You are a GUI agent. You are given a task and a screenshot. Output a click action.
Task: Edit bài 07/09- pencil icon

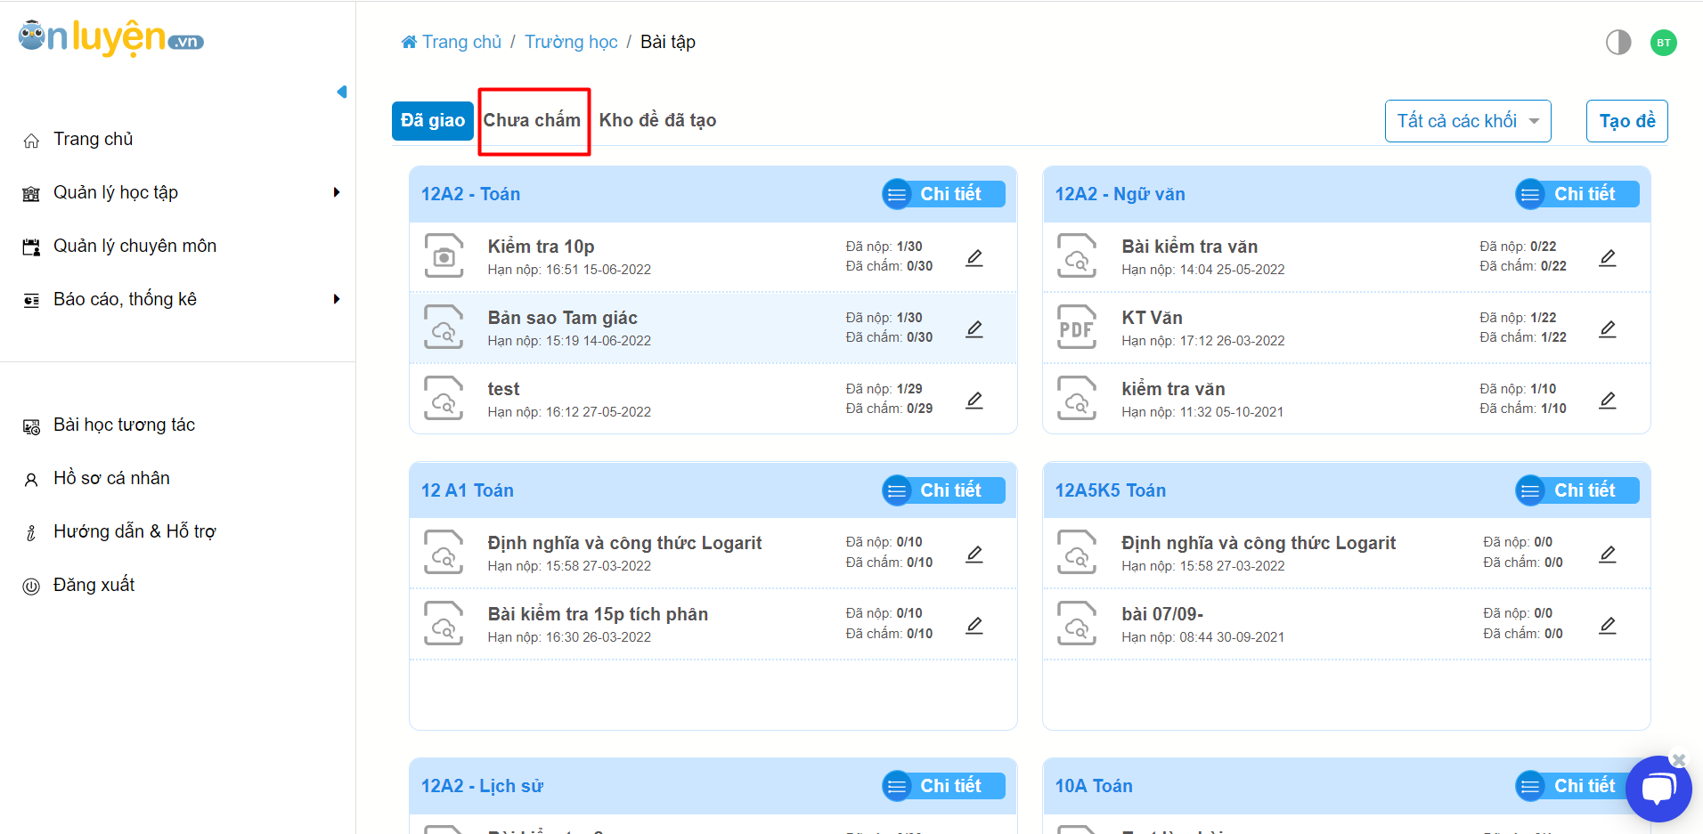point(1608,626)
